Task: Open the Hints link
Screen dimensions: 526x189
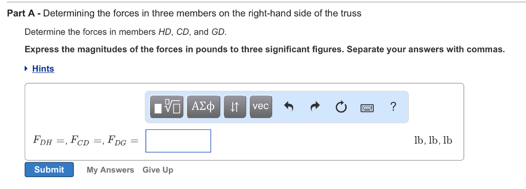Action: (x=43, y=68)
